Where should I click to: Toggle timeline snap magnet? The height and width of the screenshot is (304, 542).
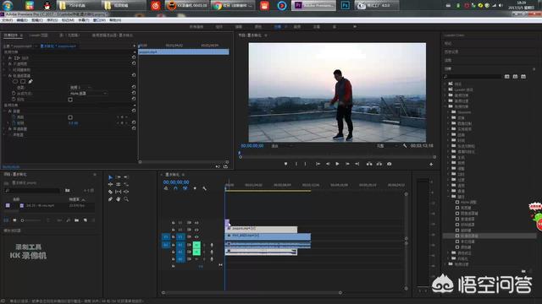(x=175, y=188)
